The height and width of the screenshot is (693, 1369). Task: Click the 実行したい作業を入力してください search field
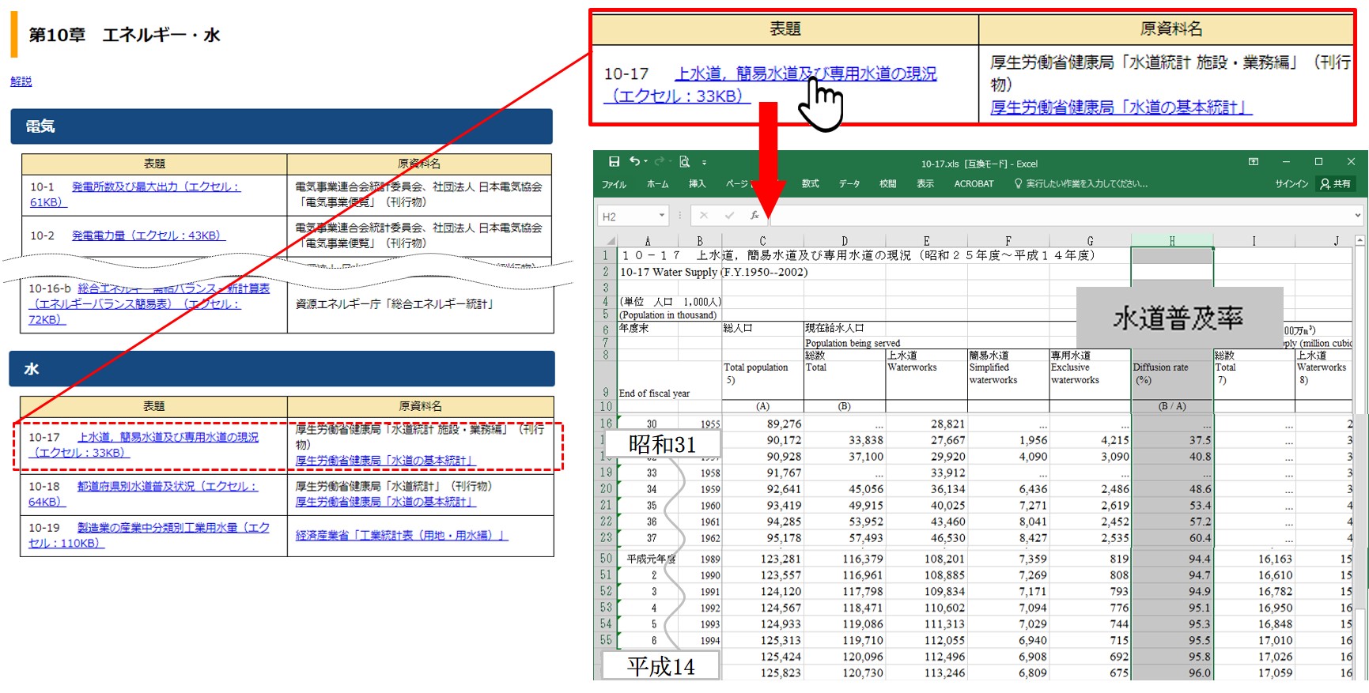(x=1086, y=184)
